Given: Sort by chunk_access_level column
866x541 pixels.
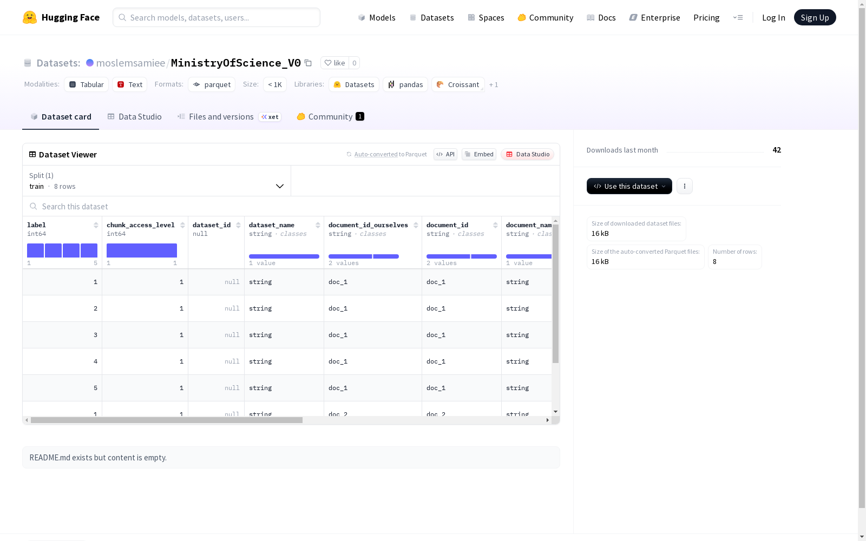Looking at the screenshot, I should [182, 225].
